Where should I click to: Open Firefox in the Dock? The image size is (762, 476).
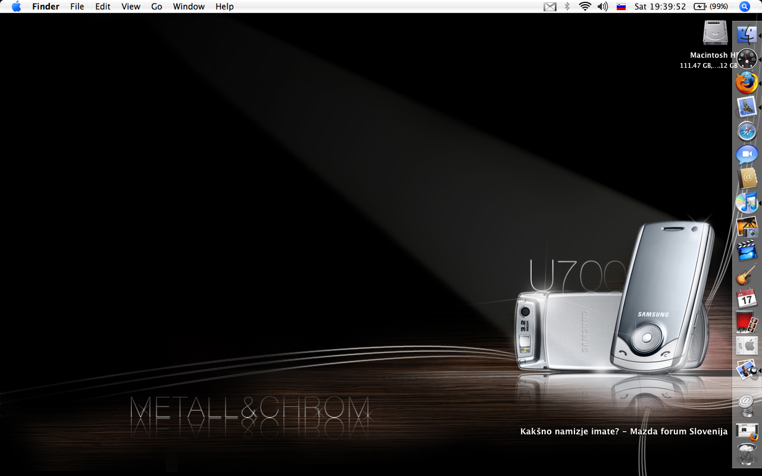click(747, 83)
